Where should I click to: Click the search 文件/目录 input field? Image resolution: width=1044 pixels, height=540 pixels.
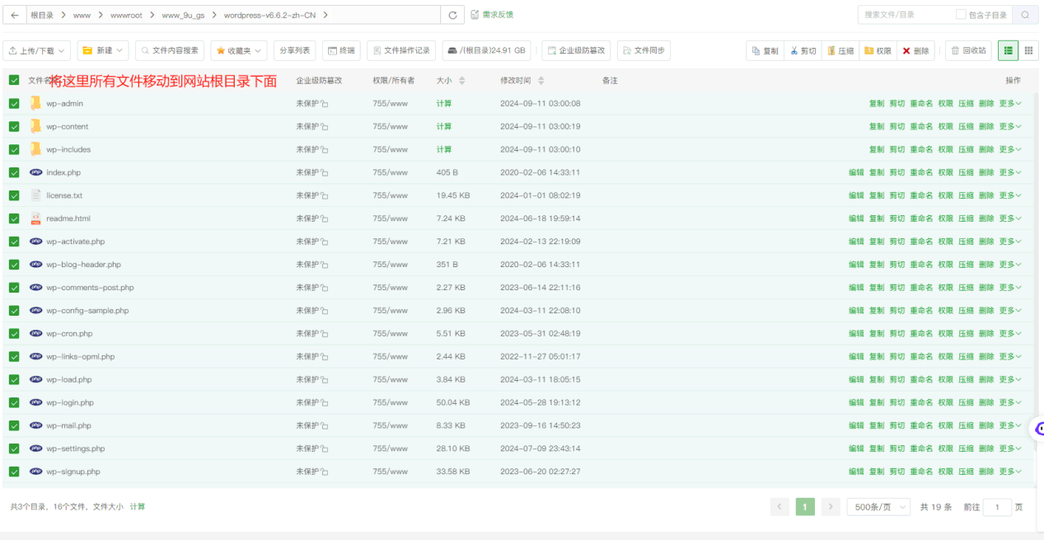[904, 15]
